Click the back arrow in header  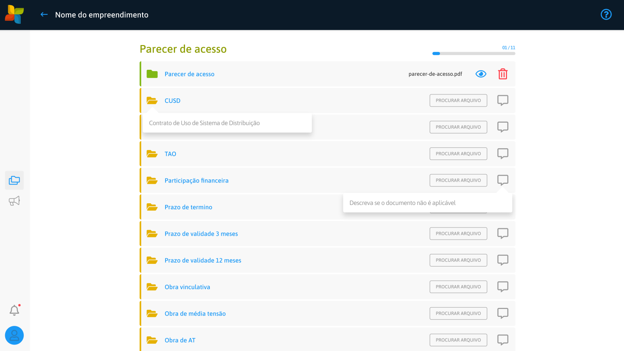44,15
